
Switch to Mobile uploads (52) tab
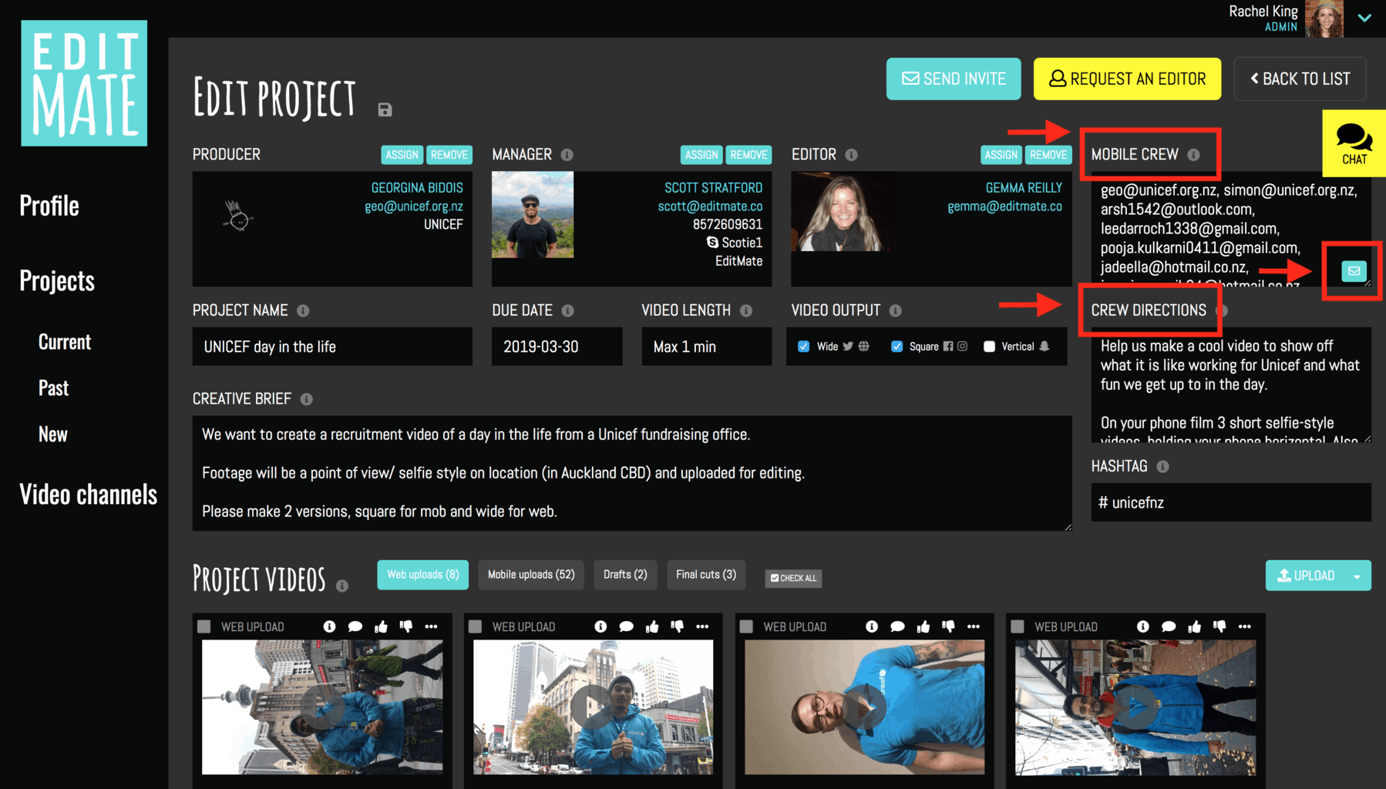tap(531, 575)
